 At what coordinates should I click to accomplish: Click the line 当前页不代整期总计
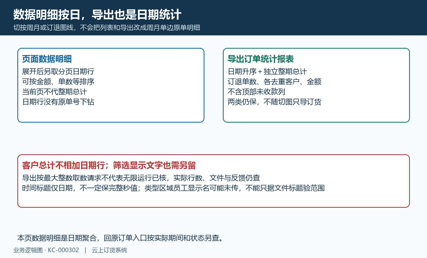click(54, 92)
